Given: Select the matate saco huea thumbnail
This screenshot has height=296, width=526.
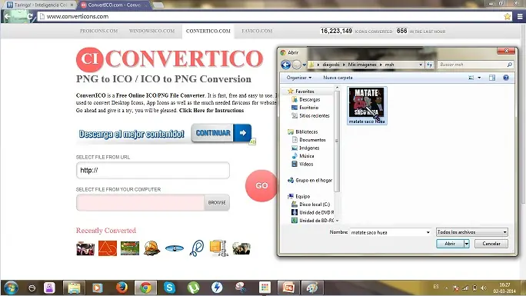Looking at the screenshot, I should (367, 105).
